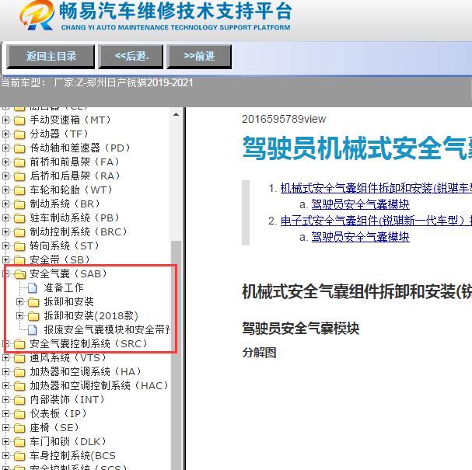Click the 拆卸和安装(2018款) folder icon
This screenshot has height=470, width=472.
(33, 316)
